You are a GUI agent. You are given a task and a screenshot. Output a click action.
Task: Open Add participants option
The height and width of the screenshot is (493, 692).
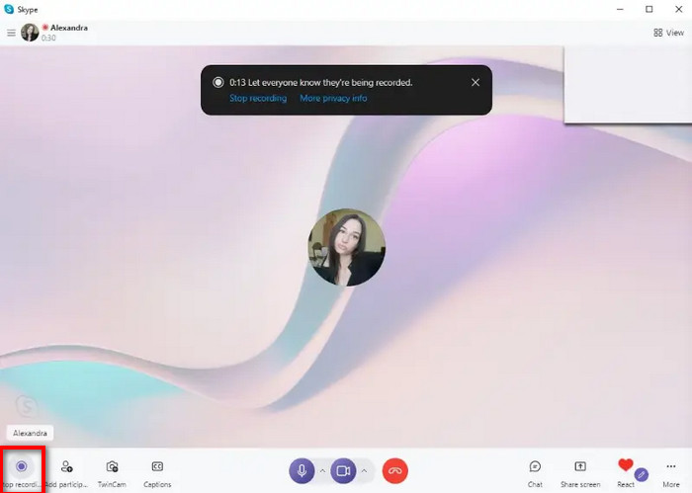[x=66, y=467]
